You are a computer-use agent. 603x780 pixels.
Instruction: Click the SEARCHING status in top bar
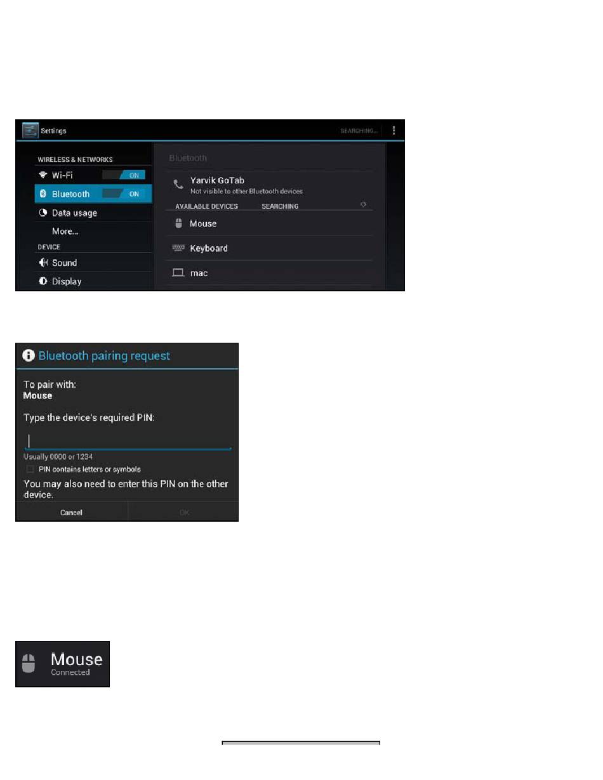[359, 131]
